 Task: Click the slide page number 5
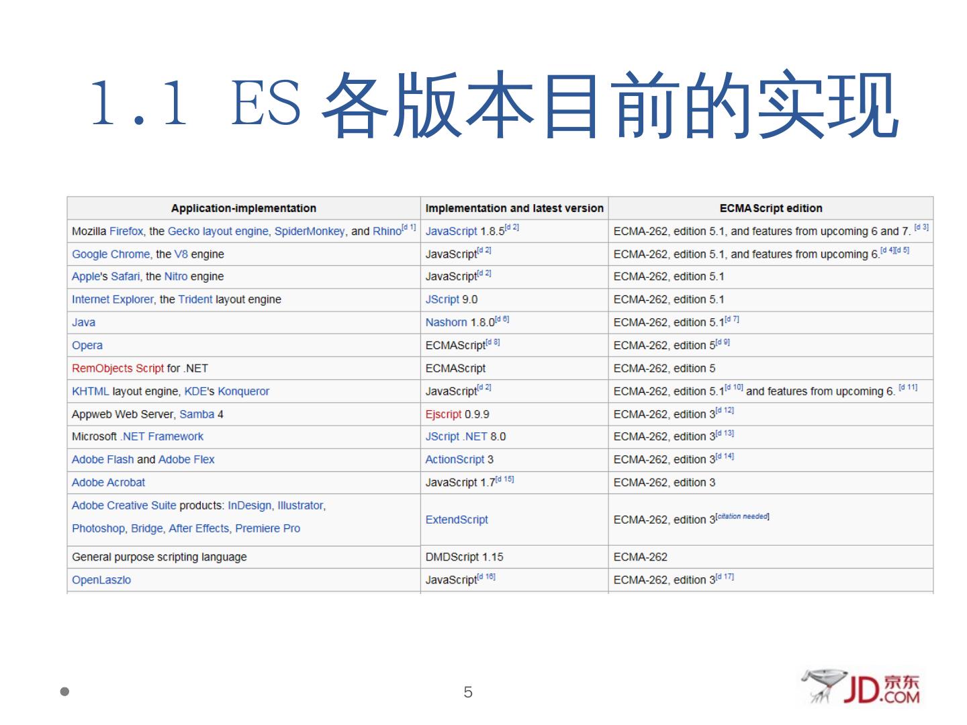click(x=468, y=692)
